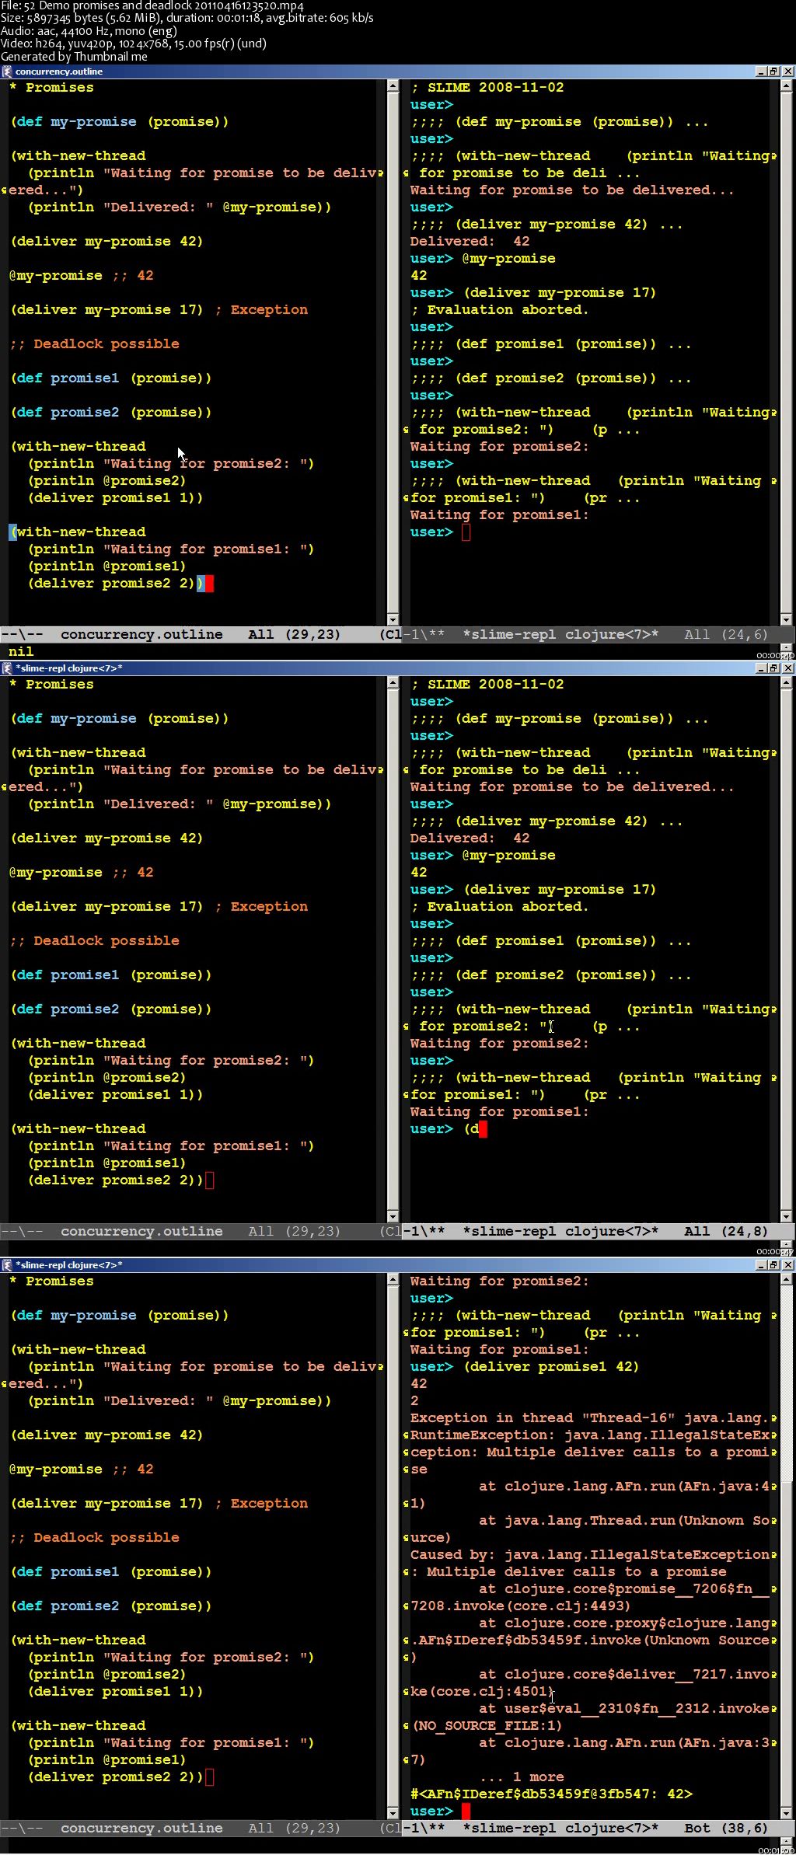Click the '#<AFn$IDeref$db53459f@3fb547: 42>' result line

click(551, 1794)
